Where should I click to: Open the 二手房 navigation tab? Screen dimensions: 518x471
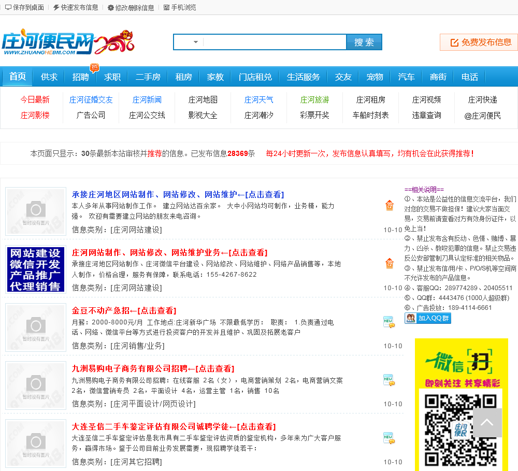[x=148, y=77]
